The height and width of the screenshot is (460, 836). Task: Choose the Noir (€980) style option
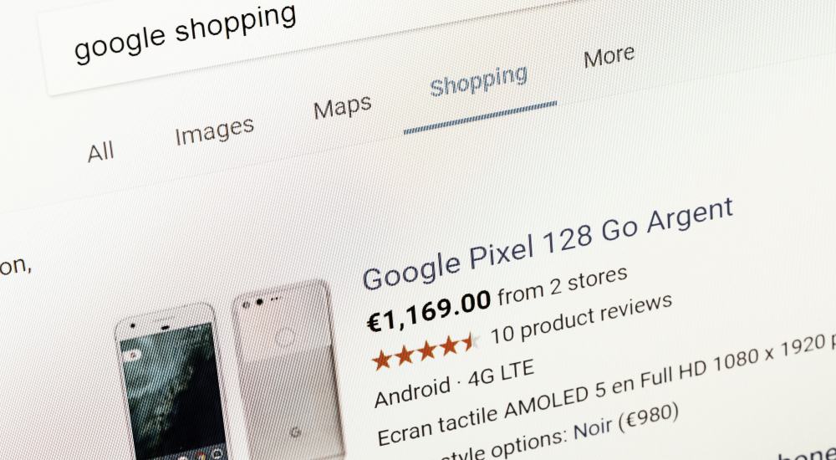[625, 422]
